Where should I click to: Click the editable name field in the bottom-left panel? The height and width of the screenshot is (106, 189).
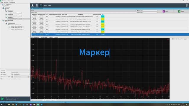click(21, 74)
